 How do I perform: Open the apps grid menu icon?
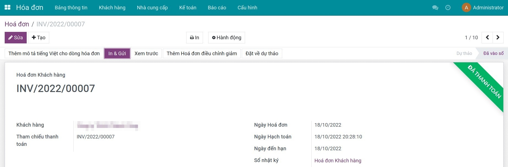point(8,7)
